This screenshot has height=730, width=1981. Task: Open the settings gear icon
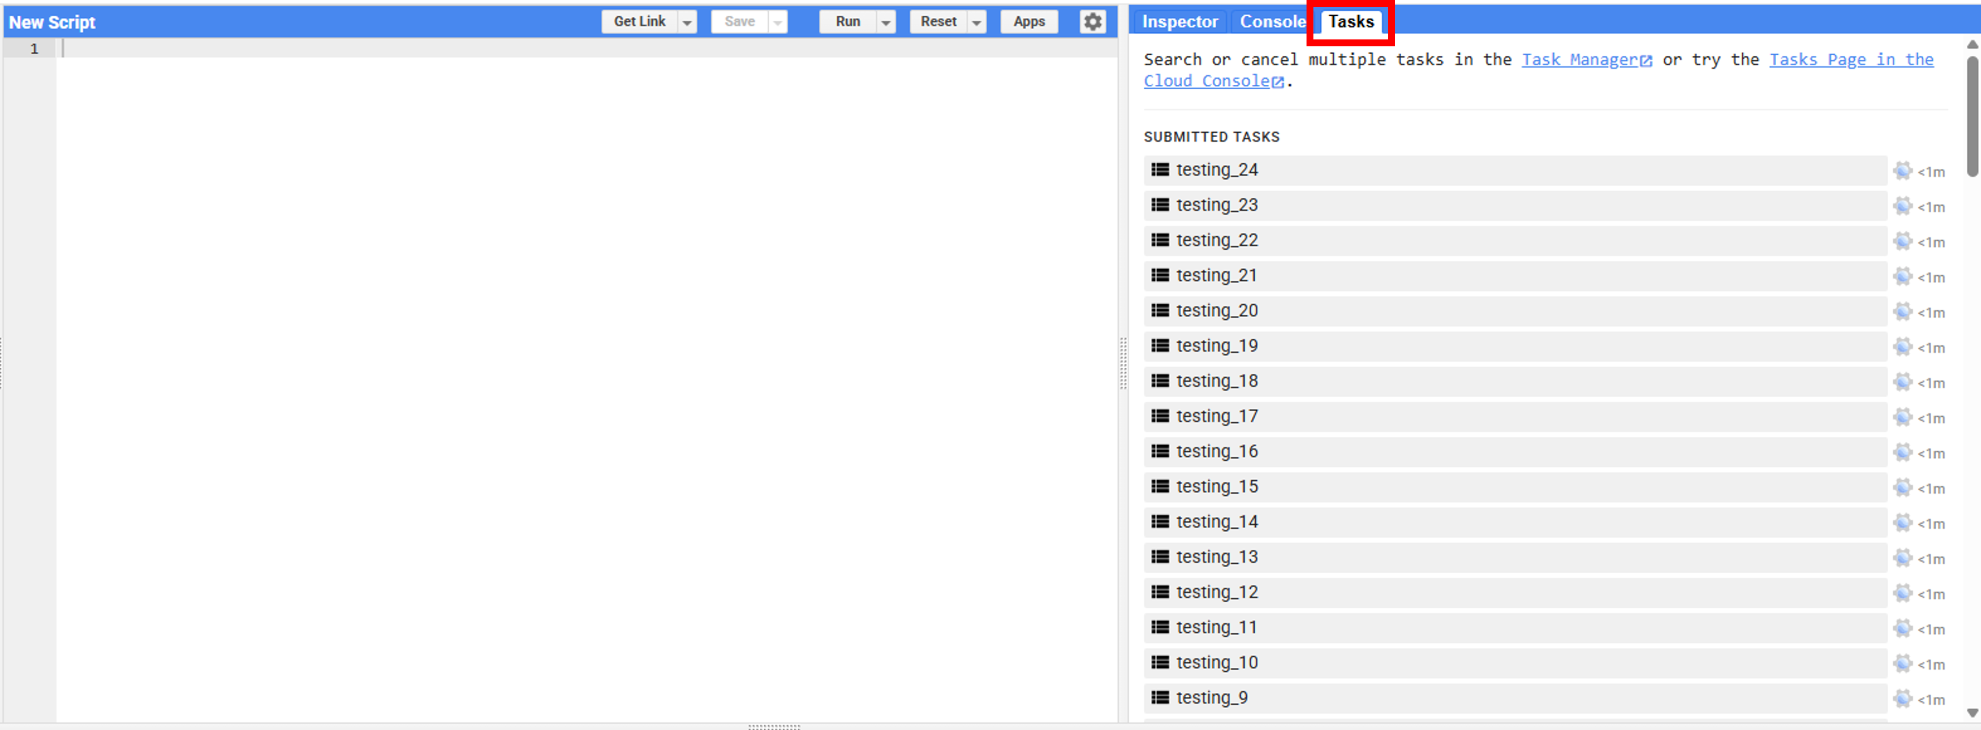pos(1093,22)
